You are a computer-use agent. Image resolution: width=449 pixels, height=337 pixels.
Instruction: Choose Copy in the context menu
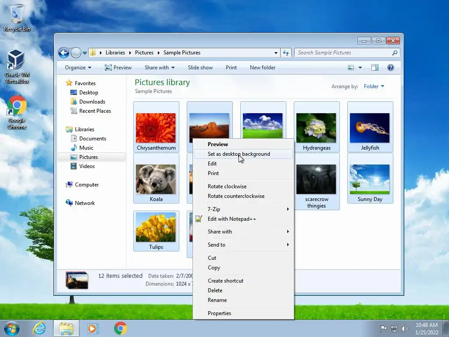tap(244, 268)
